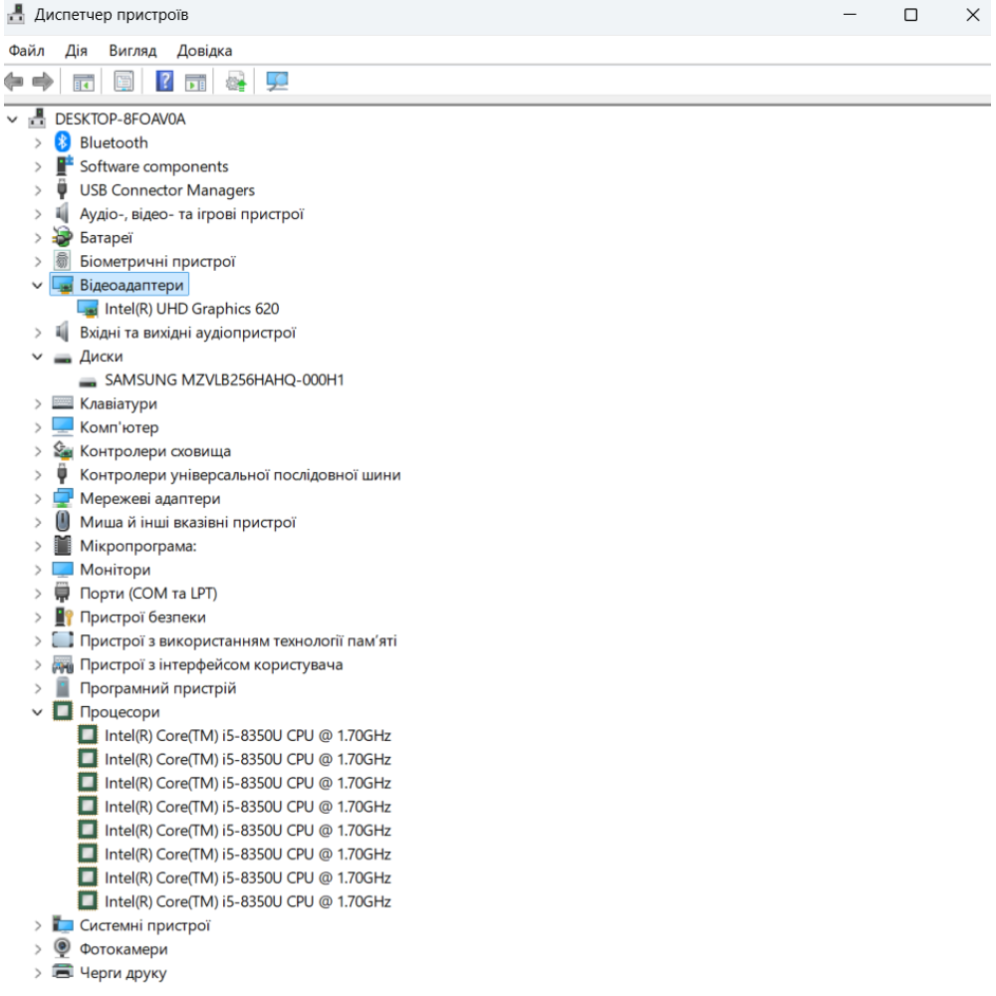Click Show/Hide console tree icon
Viewport: 996px width, 996px height.
pos(84,83)
